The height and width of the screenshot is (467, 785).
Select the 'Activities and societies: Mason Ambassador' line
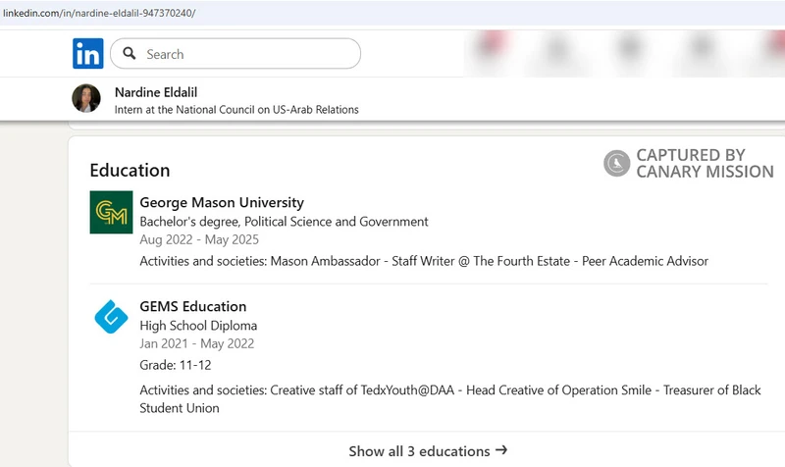(424, 261)
